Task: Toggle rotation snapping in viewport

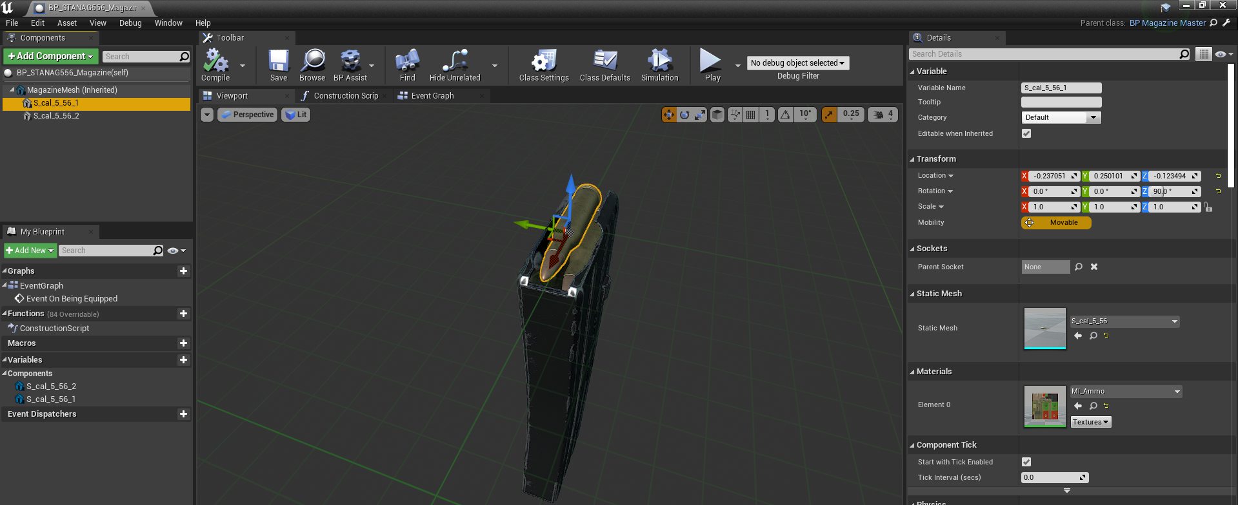Action: pyautogui.click(x=785, y=115)
